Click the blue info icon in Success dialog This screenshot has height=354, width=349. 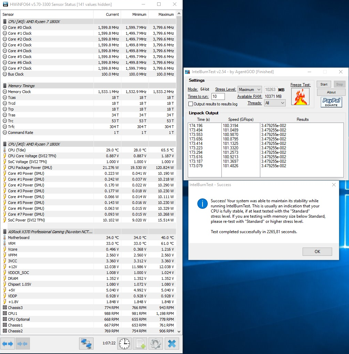click(x=202, y=204)
